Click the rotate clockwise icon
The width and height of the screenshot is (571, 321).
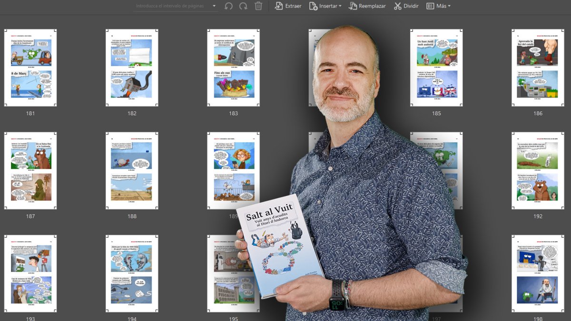pyautogui.click(x=243, y=6)
